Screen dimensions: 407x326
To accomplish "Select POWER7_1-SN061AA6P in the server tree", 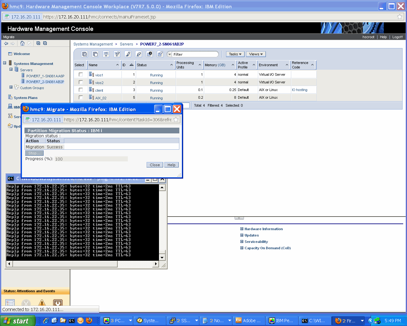I will (x=45, y=76).
